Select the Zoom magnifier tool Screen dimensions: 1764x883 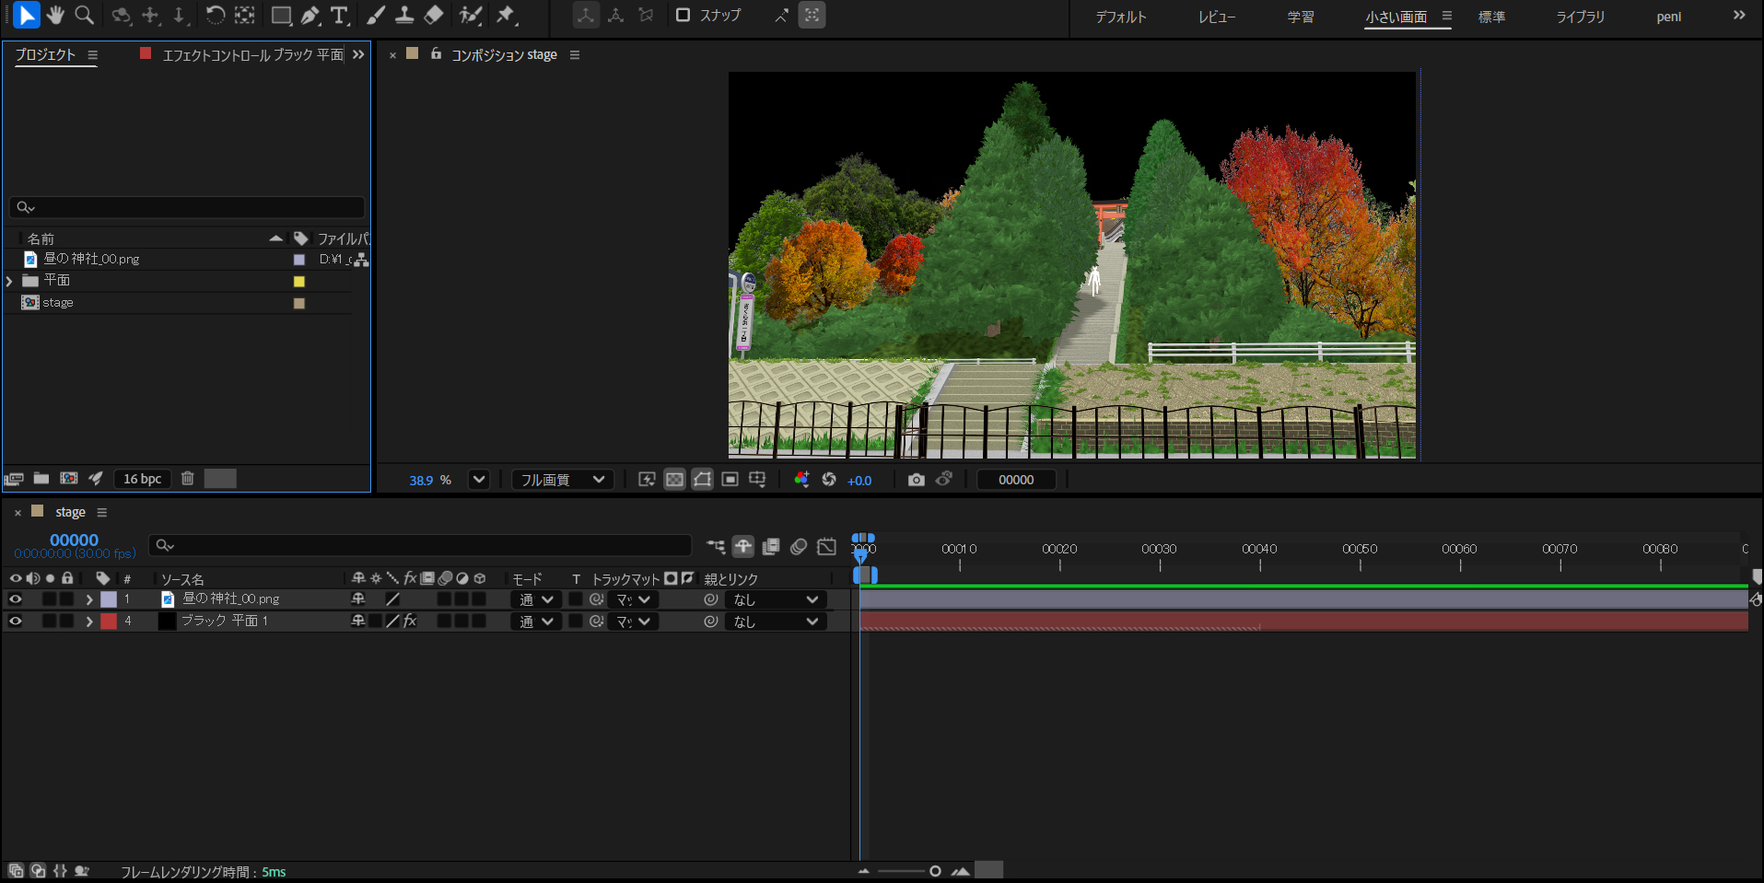[x=84, y=15]
